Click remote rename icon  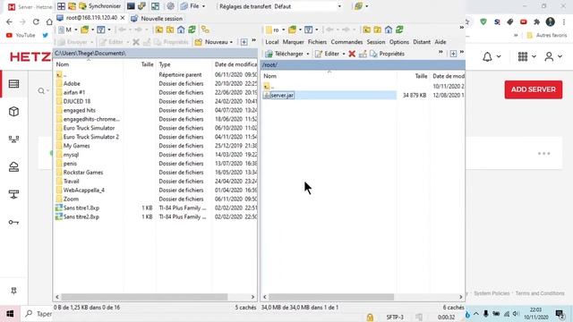(363, 54)
